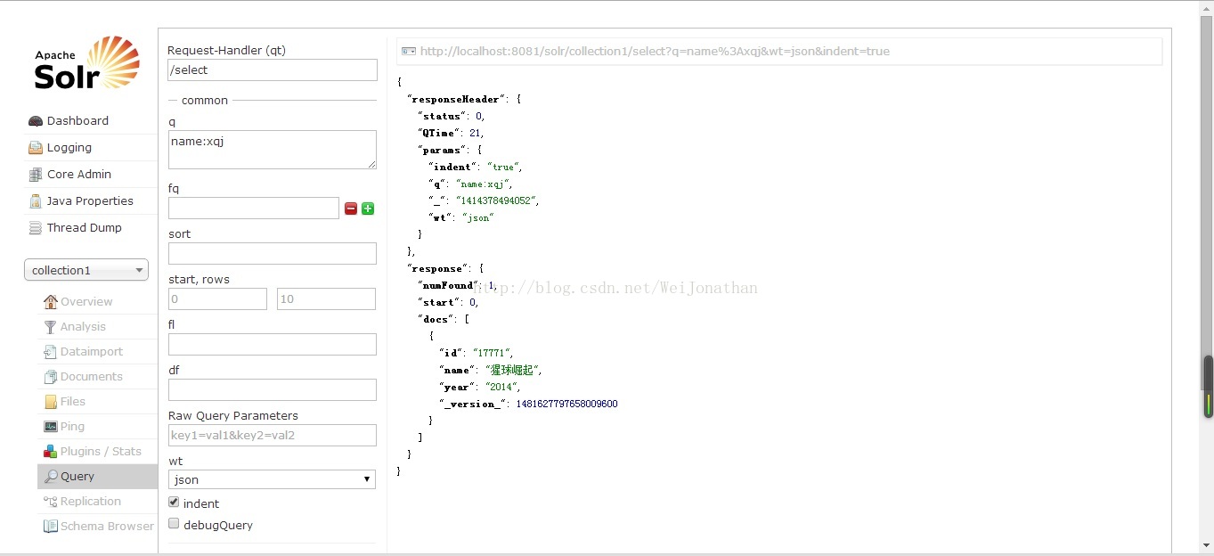Focus the q query text area
The image size is (1214, 556).
(x=272, y=150)
